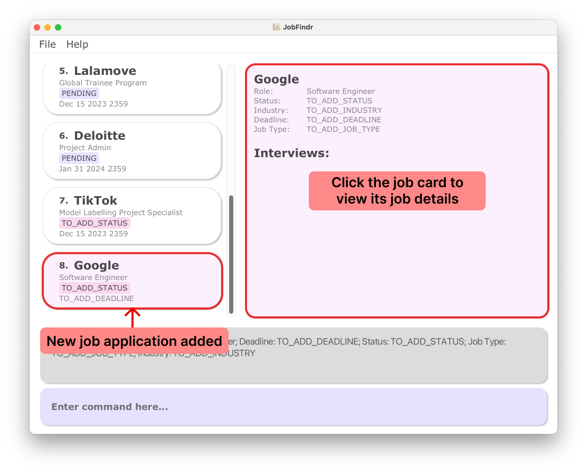Select the TikTok job card
Viewport: 587px width, 473px height.
(132, 216)
